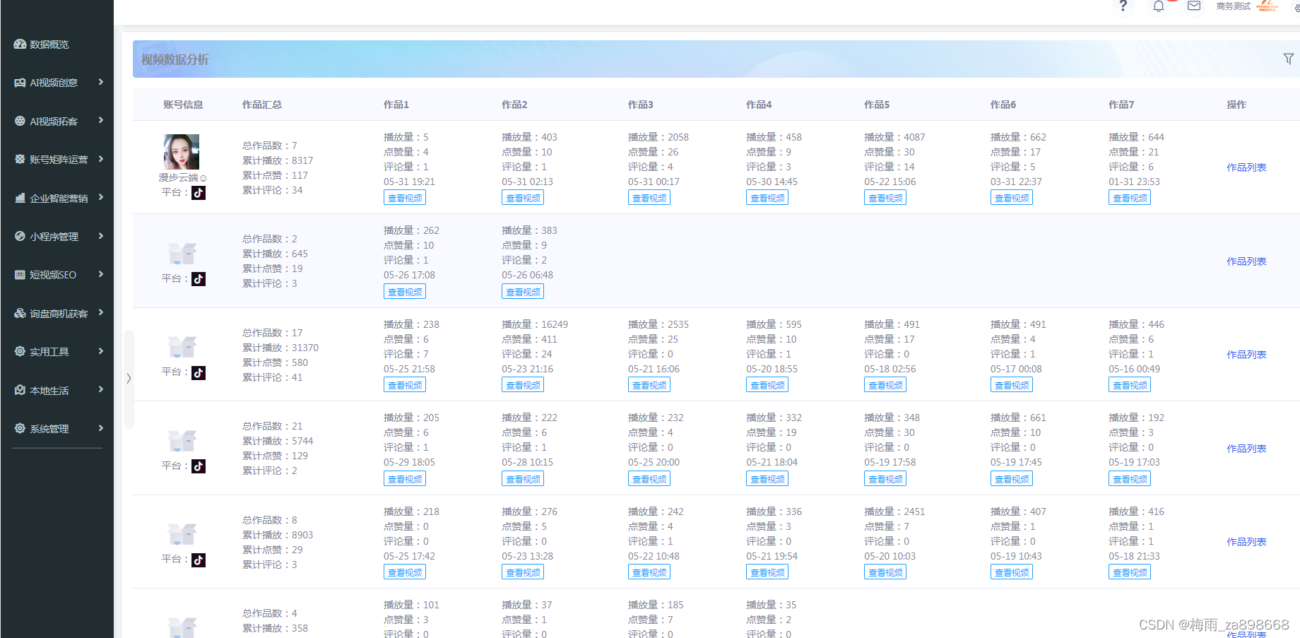The width and height of the screenshot is (1300, 638).
Task: Open 作品列表 for the 5744 plays account
Action: tap(1246, 449)
